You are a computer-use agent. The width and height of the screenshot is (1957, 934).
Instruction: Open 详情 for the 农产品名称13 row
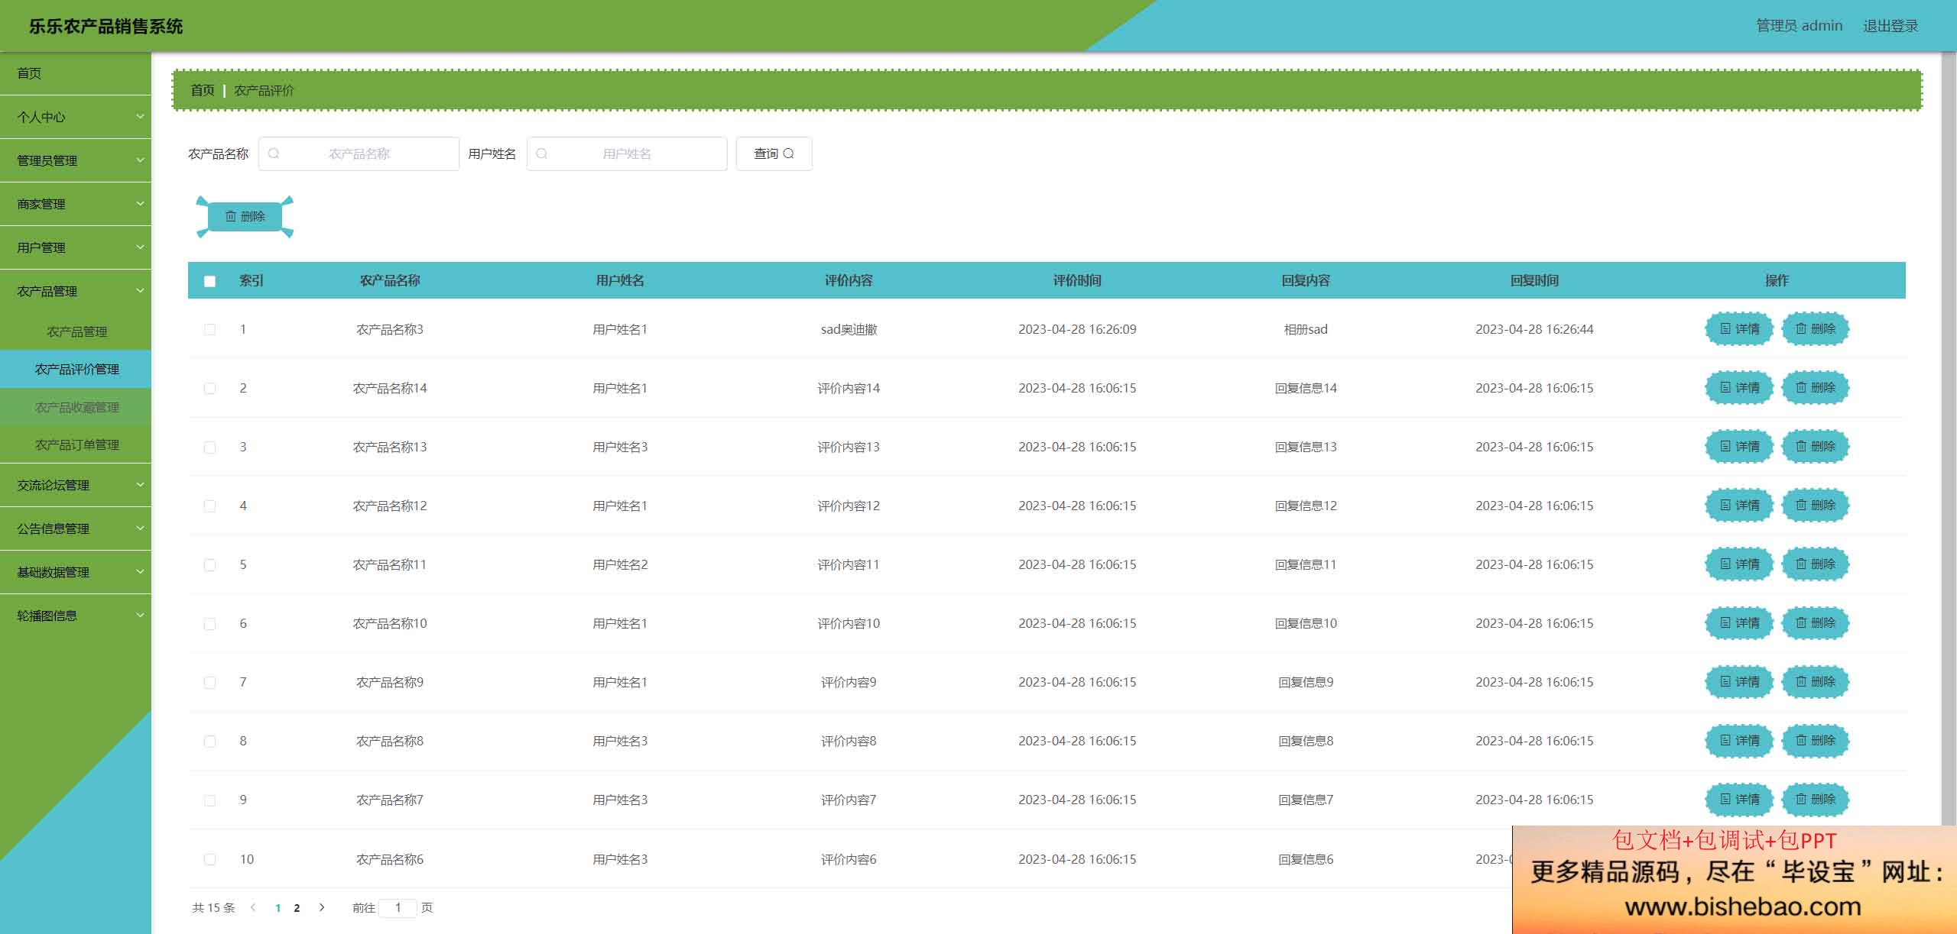pos(1739,447)
